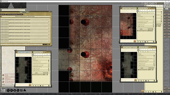Open the Parcels sidebar panel
The image size is (170, 95).
pos(167,37)
